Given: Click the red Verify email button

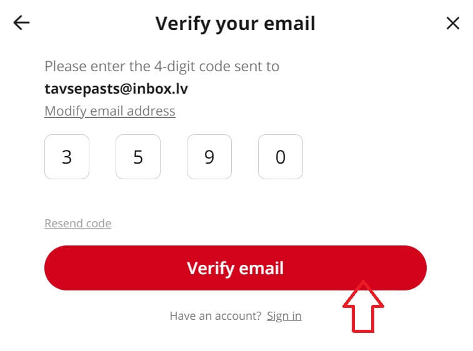Looking at the screenshot, I should [x=236, y=268].
